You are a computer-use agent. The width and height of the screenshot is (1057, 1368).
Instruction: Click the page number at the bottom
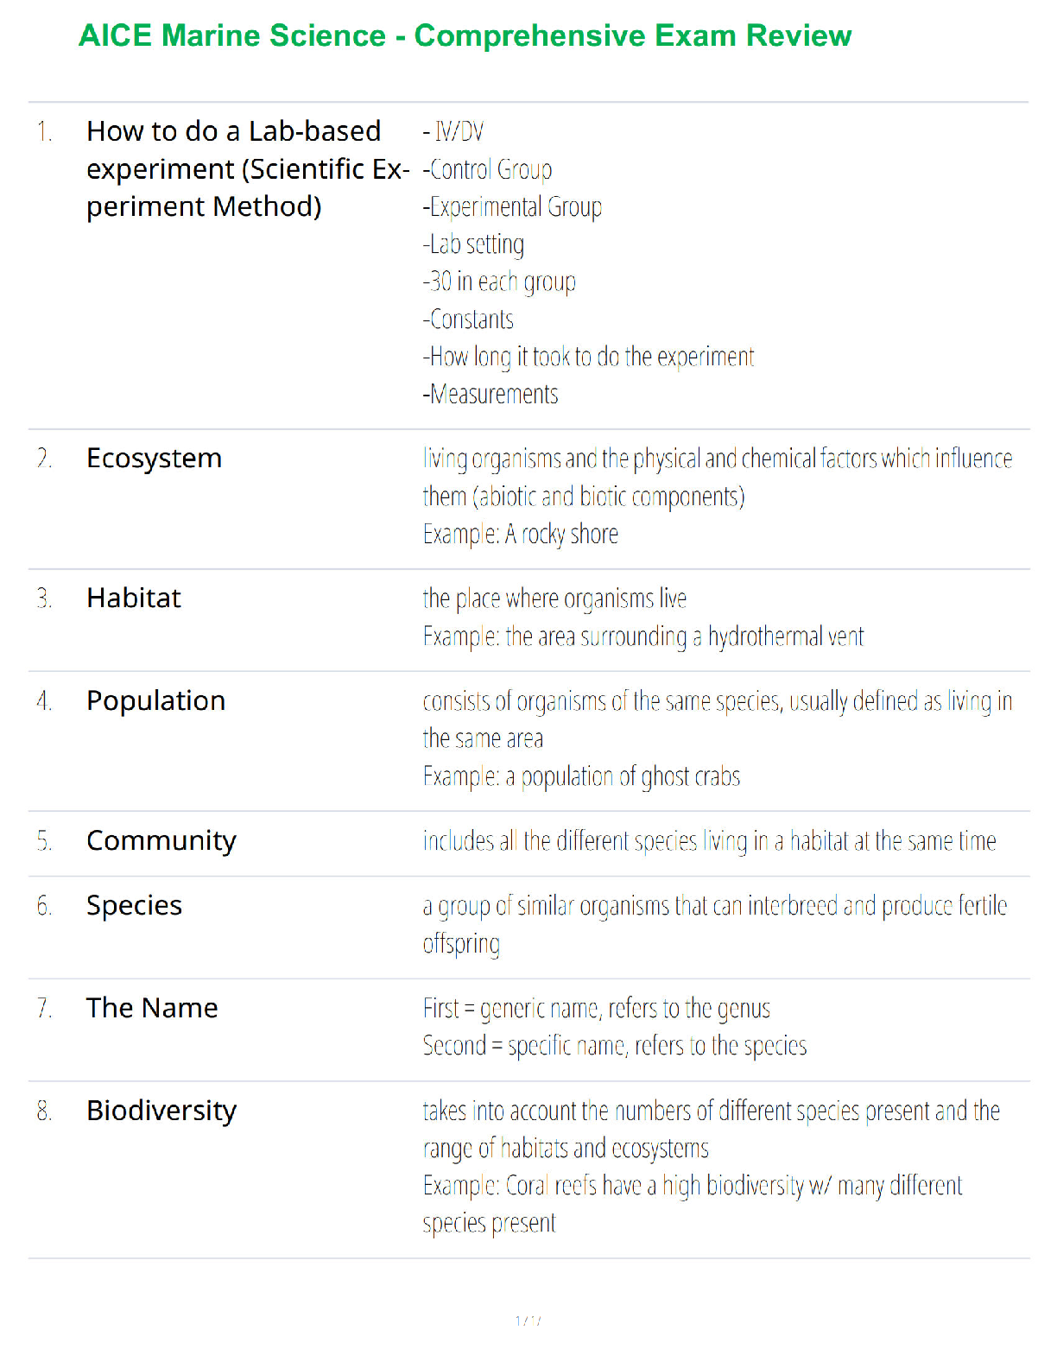(x=528, y=1320)
